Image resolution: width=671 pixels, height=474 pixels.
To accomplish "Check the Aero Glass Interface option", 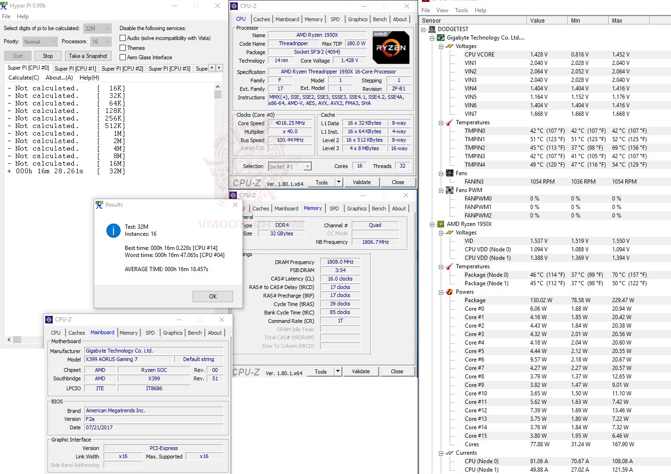I will pyautogui.click(x=122, y=57).
